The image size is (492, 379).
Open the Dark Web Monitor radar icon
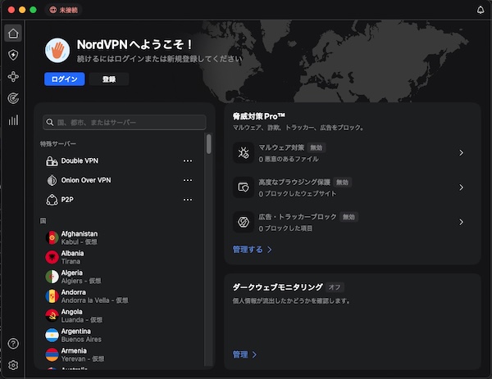tap(13, 98)
